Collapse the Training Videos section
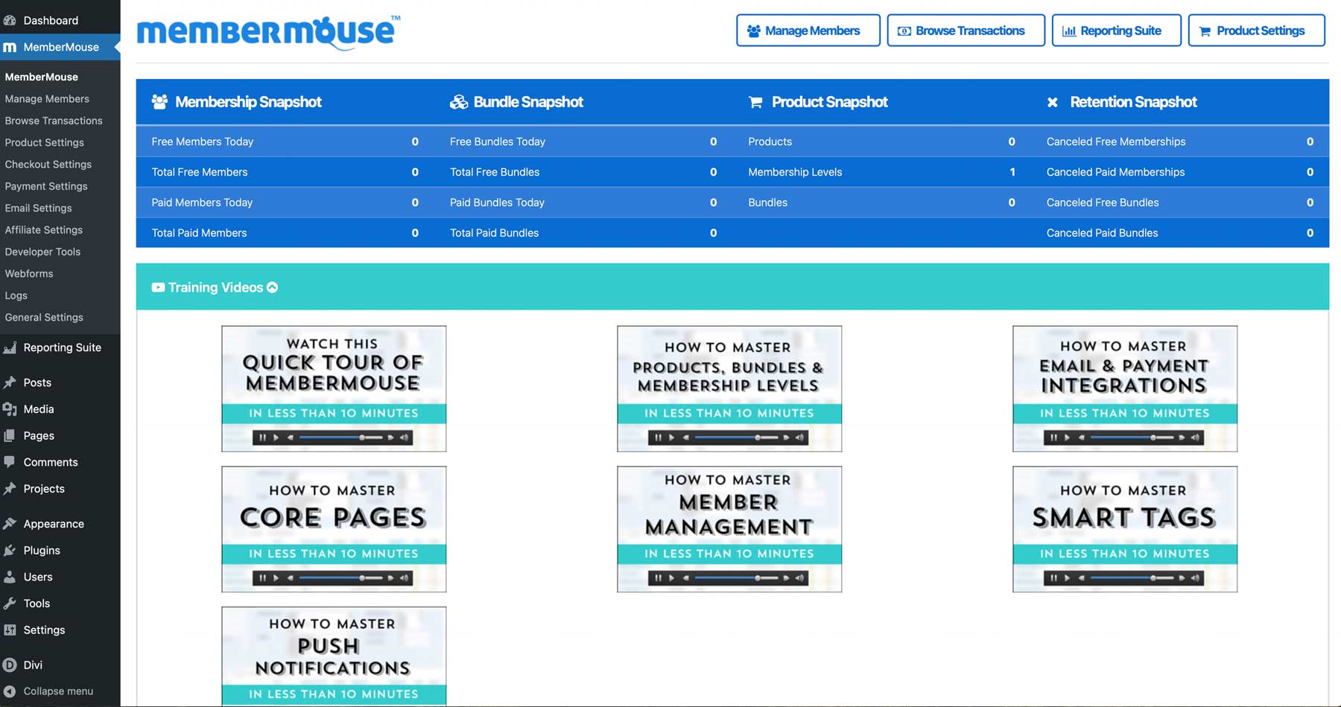 click(273, 287)
